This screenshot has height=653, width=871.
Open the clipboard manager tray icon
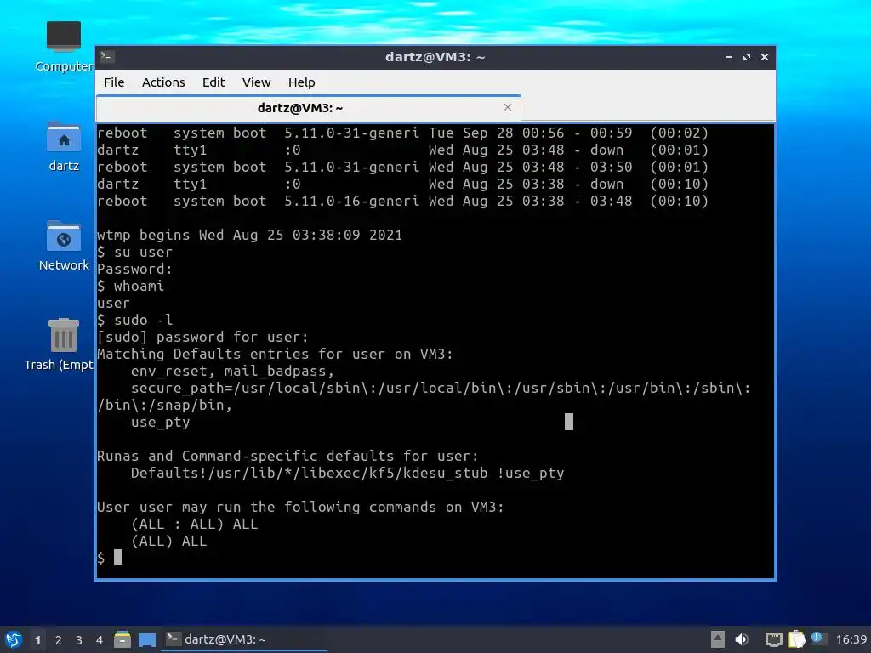click(x=796, y=639)
